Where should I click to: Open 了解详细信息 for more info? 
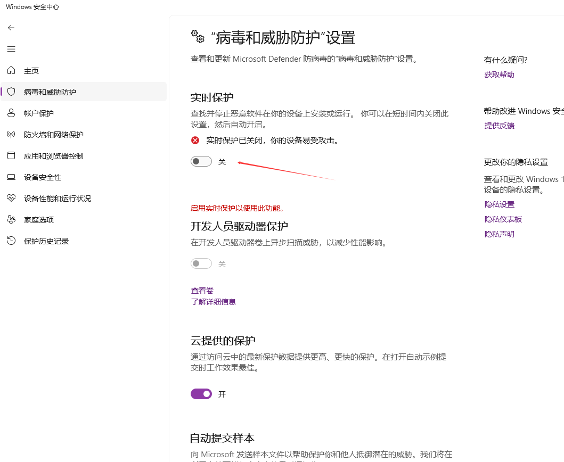tap(213, 301)
